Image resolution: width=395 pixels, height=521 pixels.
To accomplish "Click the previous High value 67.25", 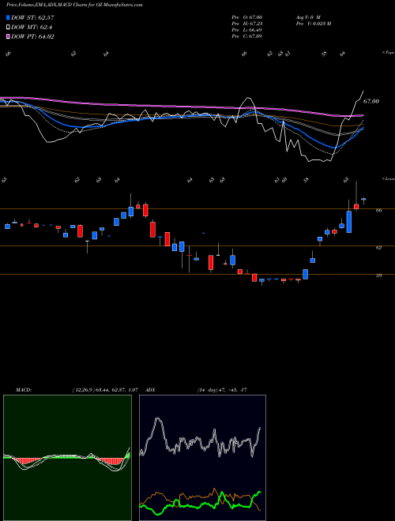I will click(x=255, y=24).
